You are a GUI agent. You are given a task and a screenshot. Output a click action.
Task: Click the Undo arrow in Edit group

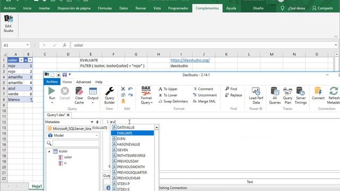click(130, 89)
